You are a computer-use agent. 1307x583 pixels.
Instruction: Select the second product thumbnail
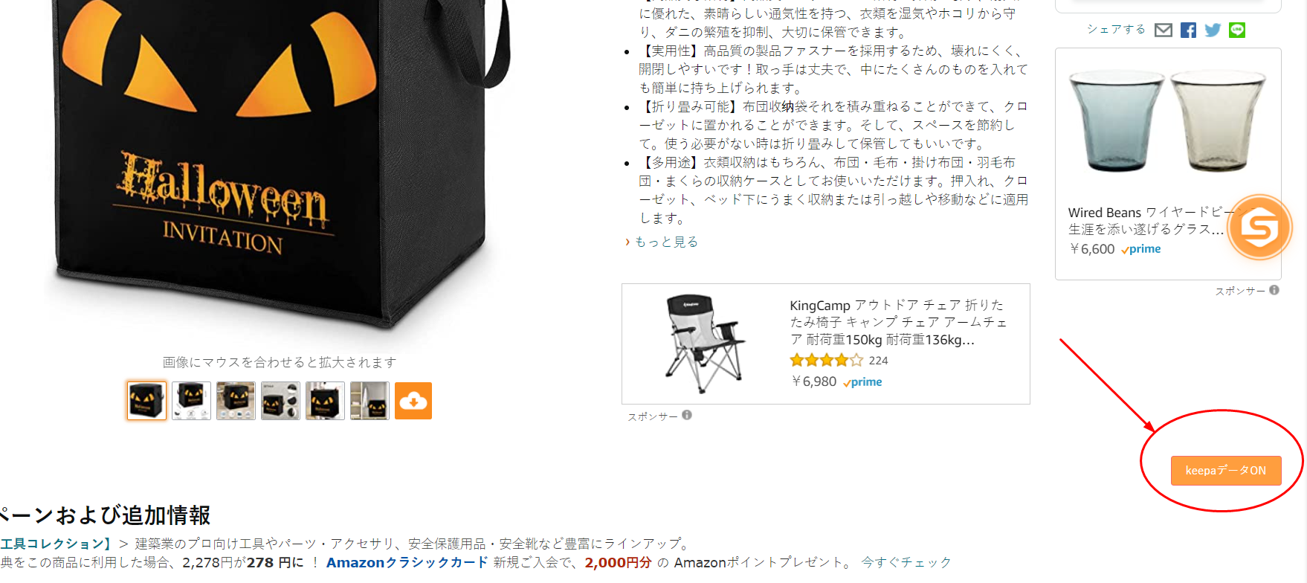[191, 401]
